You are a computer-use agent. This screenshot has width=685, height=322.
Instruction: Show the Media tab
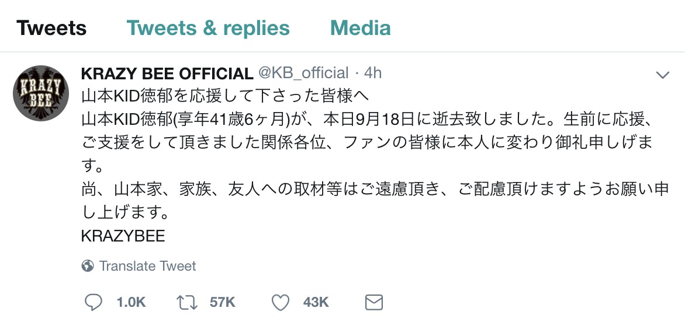(x=360, y=28)
